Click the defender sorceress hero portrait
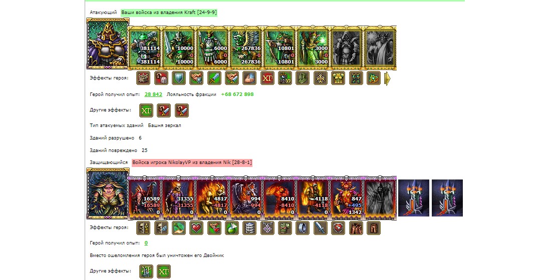 108,193
